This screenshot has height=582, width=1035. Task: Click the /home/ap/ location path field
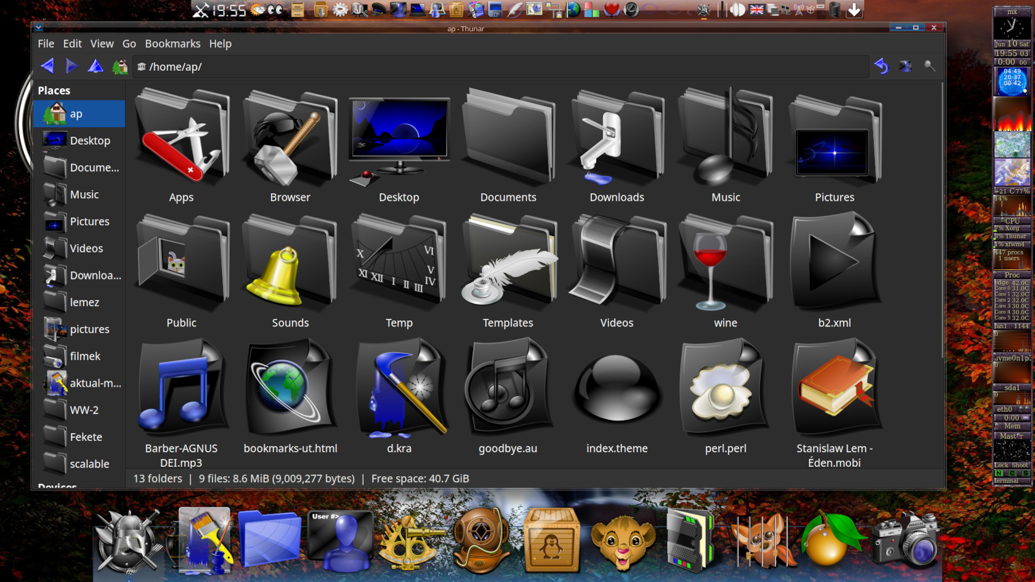click(500, 67)
